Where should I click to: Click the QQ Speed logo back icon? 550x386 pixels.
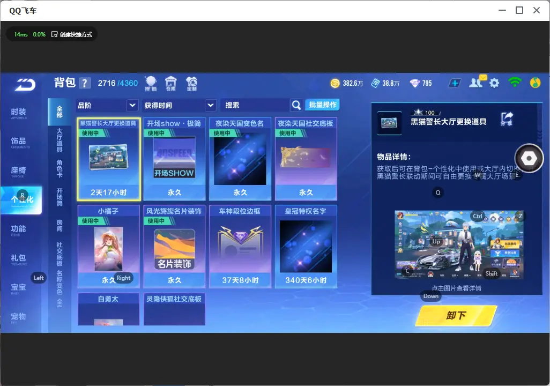(x=25, y=85)
